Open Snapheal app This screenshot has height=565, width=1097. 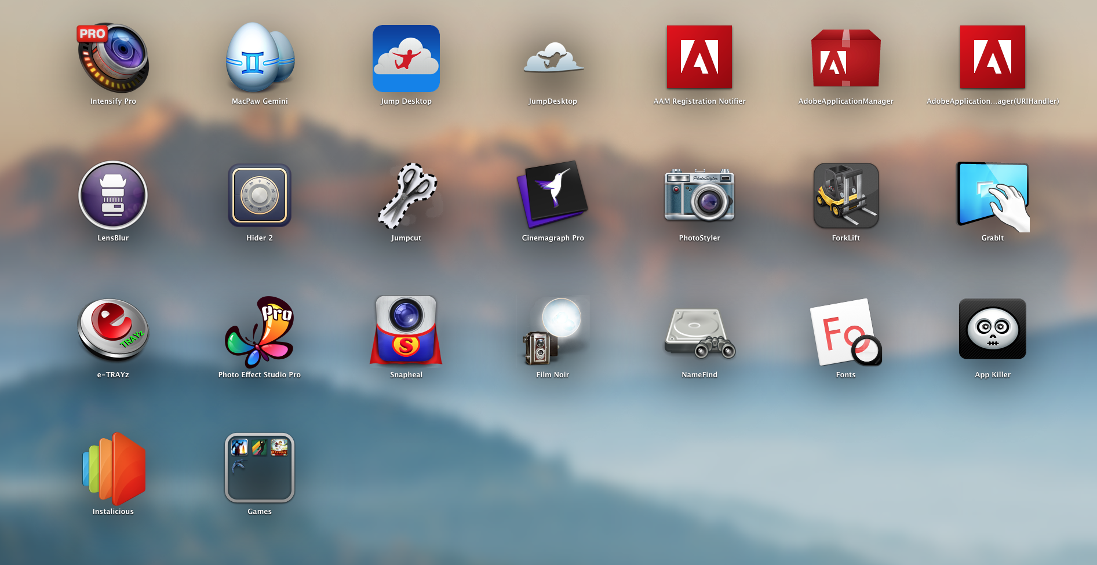point(406,330)
